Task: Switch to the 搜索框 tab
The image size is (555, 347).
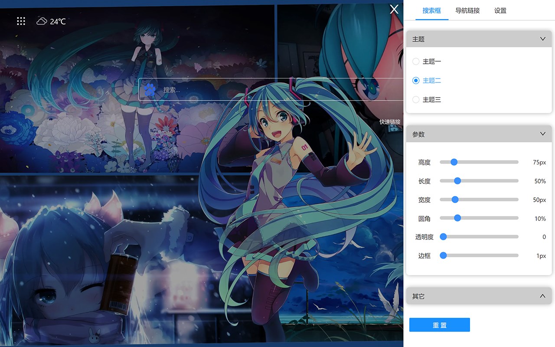Action: 432,10
